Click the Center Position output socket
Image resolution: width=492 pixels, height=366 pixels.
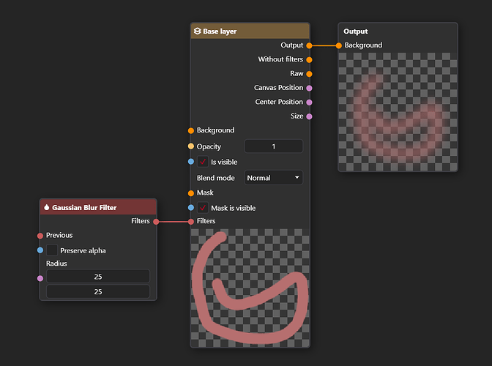pyautogui.click(x=310, y=102)
